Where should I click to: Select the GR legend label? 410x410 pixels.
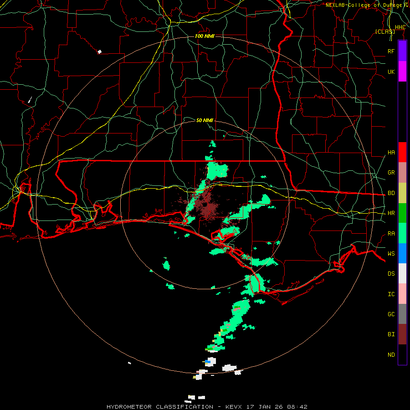[391, 173]
